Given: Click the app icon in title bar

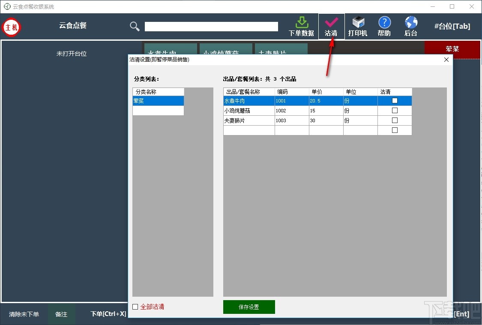Looking at the screenshot, I should pos(7,6).
